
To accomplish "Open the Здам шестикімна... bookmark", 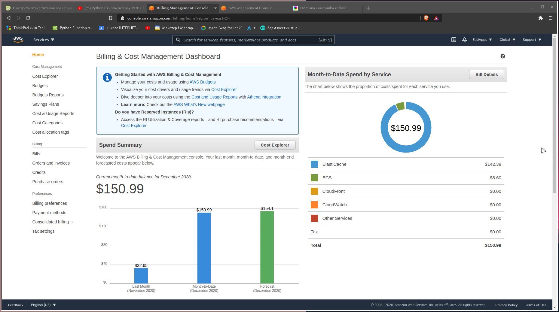I will [280, 28].
